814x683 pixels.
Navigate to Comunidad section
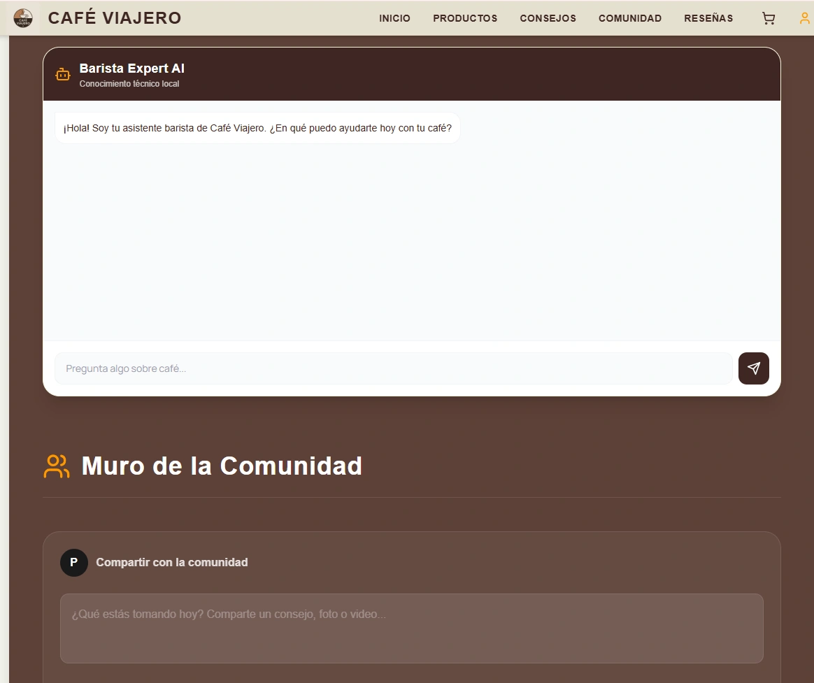coord(629,18)
